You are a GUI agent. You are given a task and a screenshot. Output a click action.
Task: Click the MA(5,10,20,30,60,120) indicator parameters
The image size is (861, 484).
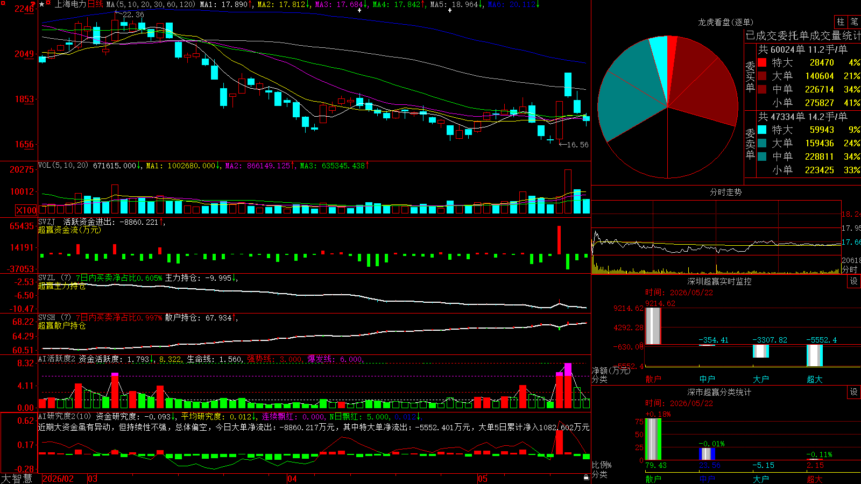point(151,4)
